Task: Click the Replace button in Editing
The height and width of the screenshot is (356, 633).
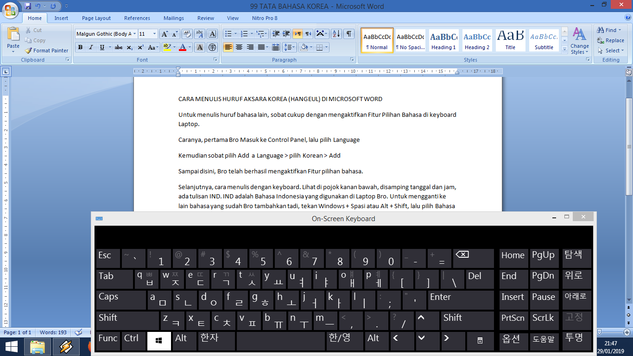Action: point(611,40)
